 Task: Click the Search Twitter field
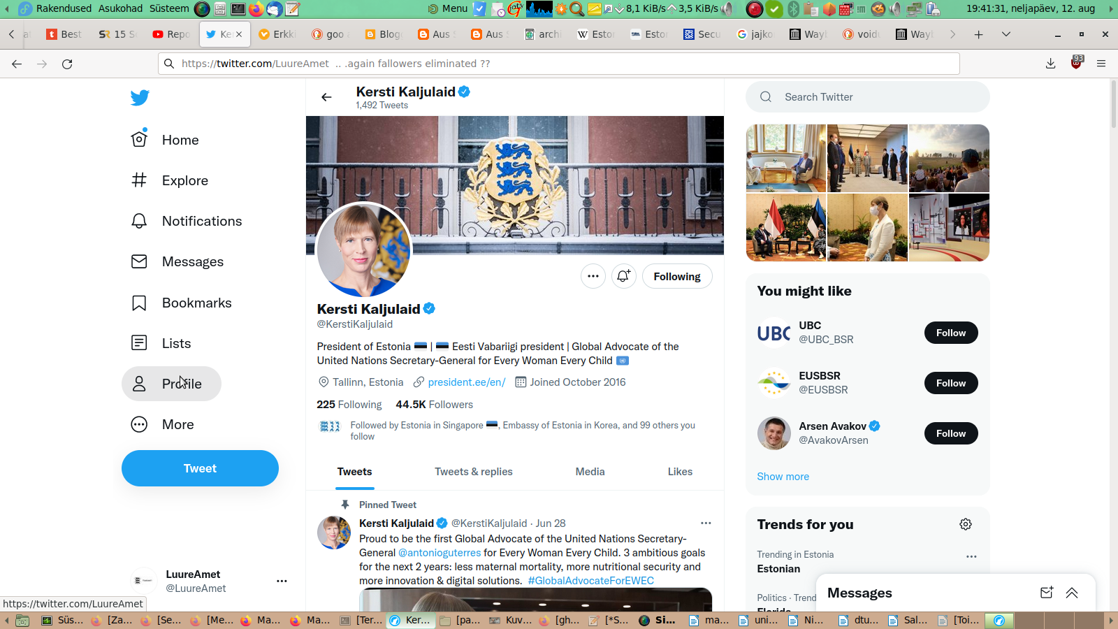tap(868, 97)
